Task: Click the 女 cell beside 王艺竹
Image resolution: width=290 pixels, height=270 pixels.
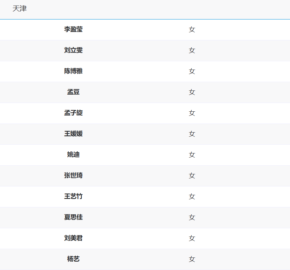Action: coord(192,197)
